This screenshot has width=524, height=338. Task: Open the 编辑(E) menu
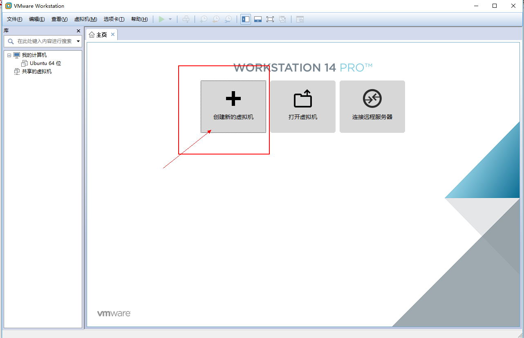pyautogui.click(x=37, y=19)
